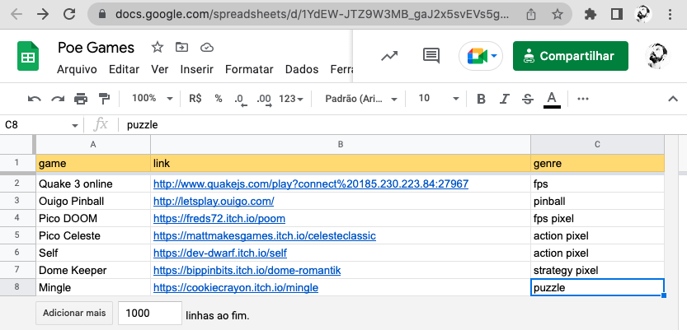The width and height of the screenshot is (687, 330).
Task: Open the celesteclassic link
Action: tap(265, 236)
